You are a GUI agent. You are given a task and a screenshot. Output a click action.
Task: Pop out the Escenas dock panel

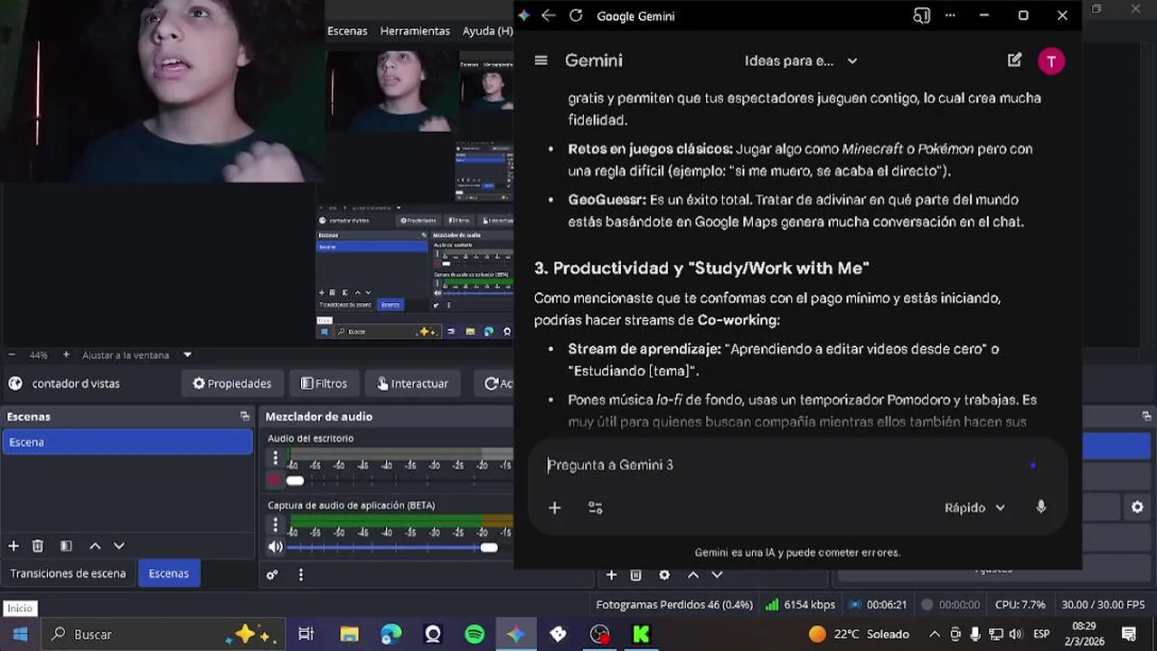tap(245, 417)
